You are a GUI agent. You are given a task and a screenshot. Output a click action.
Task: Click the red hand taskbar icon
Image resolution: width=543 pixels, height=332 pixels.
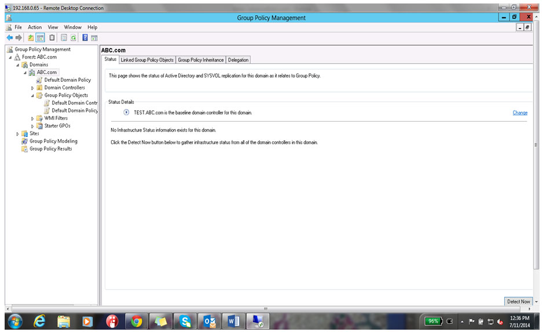click(112, 322)
